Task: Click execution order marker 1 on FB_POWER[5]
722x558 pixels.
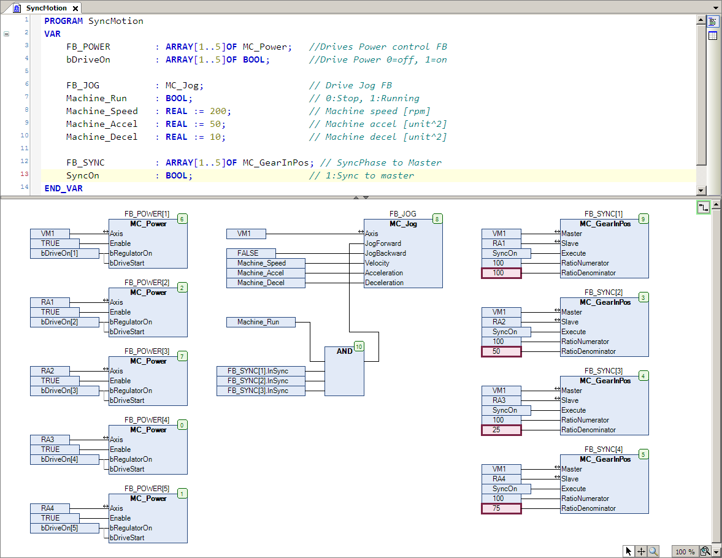Action: tap(182, 493)
